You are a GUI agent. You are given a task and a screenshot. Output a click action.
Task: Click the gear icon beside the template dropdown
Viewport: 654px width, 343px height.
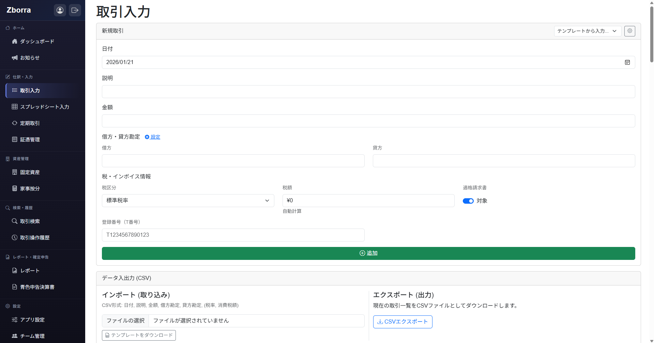pyautogui.click(x=629, y=31)
